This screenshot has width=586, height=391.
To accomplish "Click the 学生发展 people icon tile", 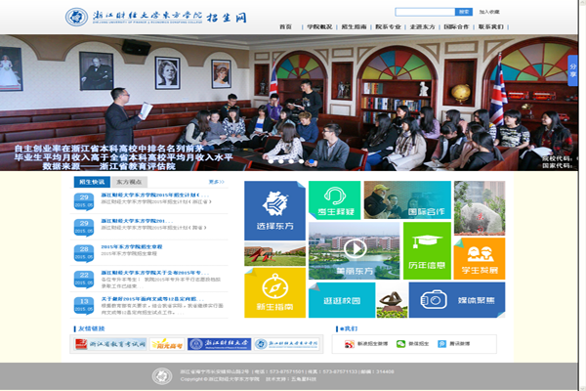I will 480,258.
